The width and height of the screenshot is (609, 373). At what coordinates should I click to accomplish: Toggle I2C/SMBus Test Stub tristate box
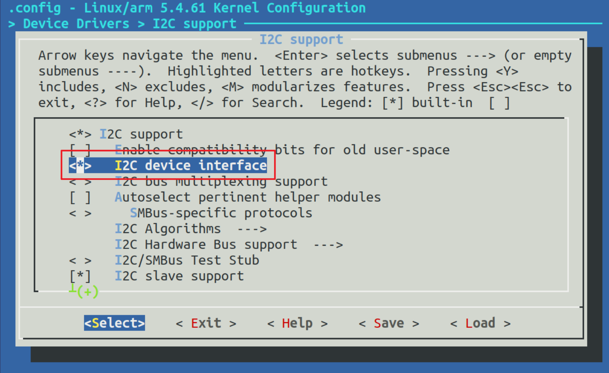point(80,260)
